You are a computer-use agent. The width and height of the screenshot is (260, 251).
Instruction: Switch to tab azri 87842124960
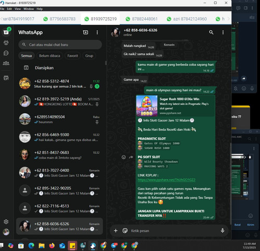(187, 19)
